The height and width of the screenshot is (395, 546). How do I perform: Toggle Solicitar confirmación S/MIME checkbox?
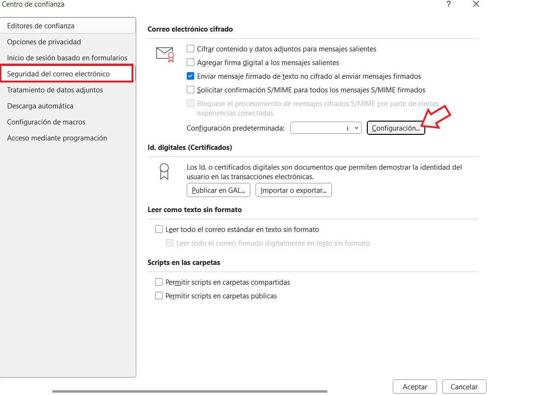190,90
